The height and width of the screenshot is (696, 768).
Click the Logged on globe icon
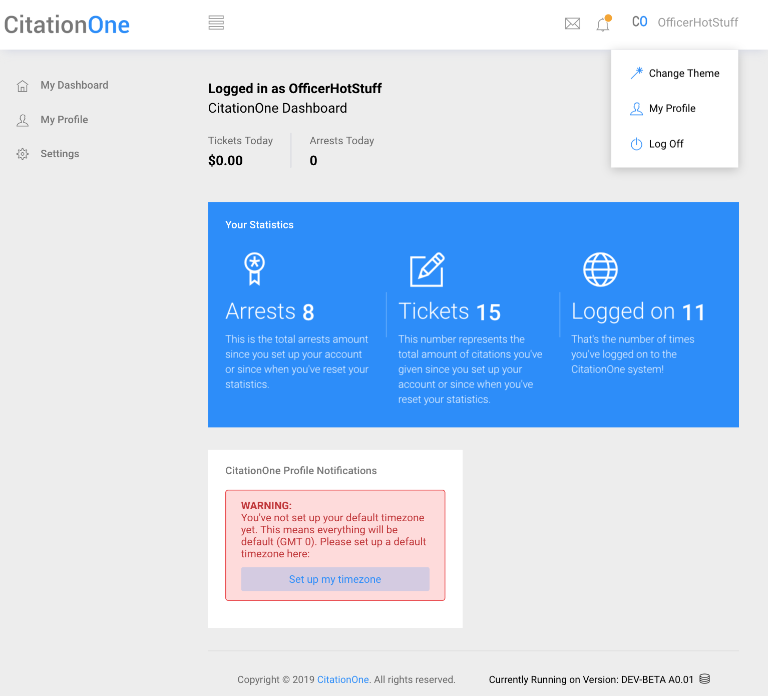click(600, 269)
